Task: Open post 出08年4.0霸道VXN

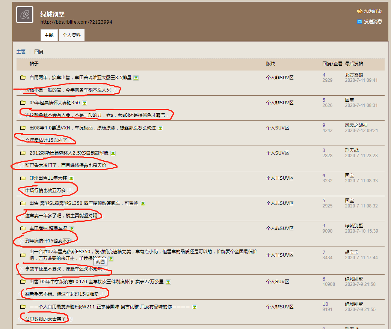Action: tap(92, 128)
